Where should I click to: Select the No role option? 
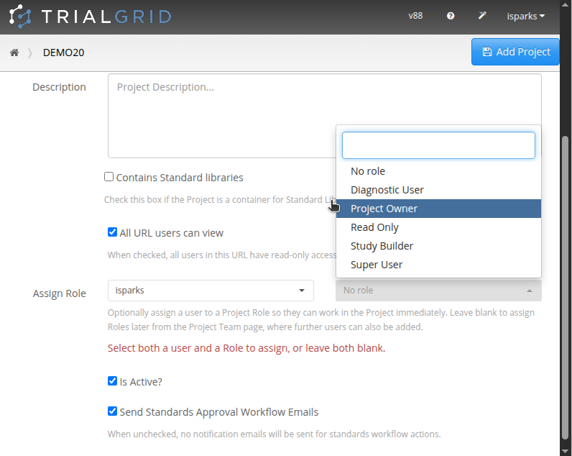tap(438, 171)
